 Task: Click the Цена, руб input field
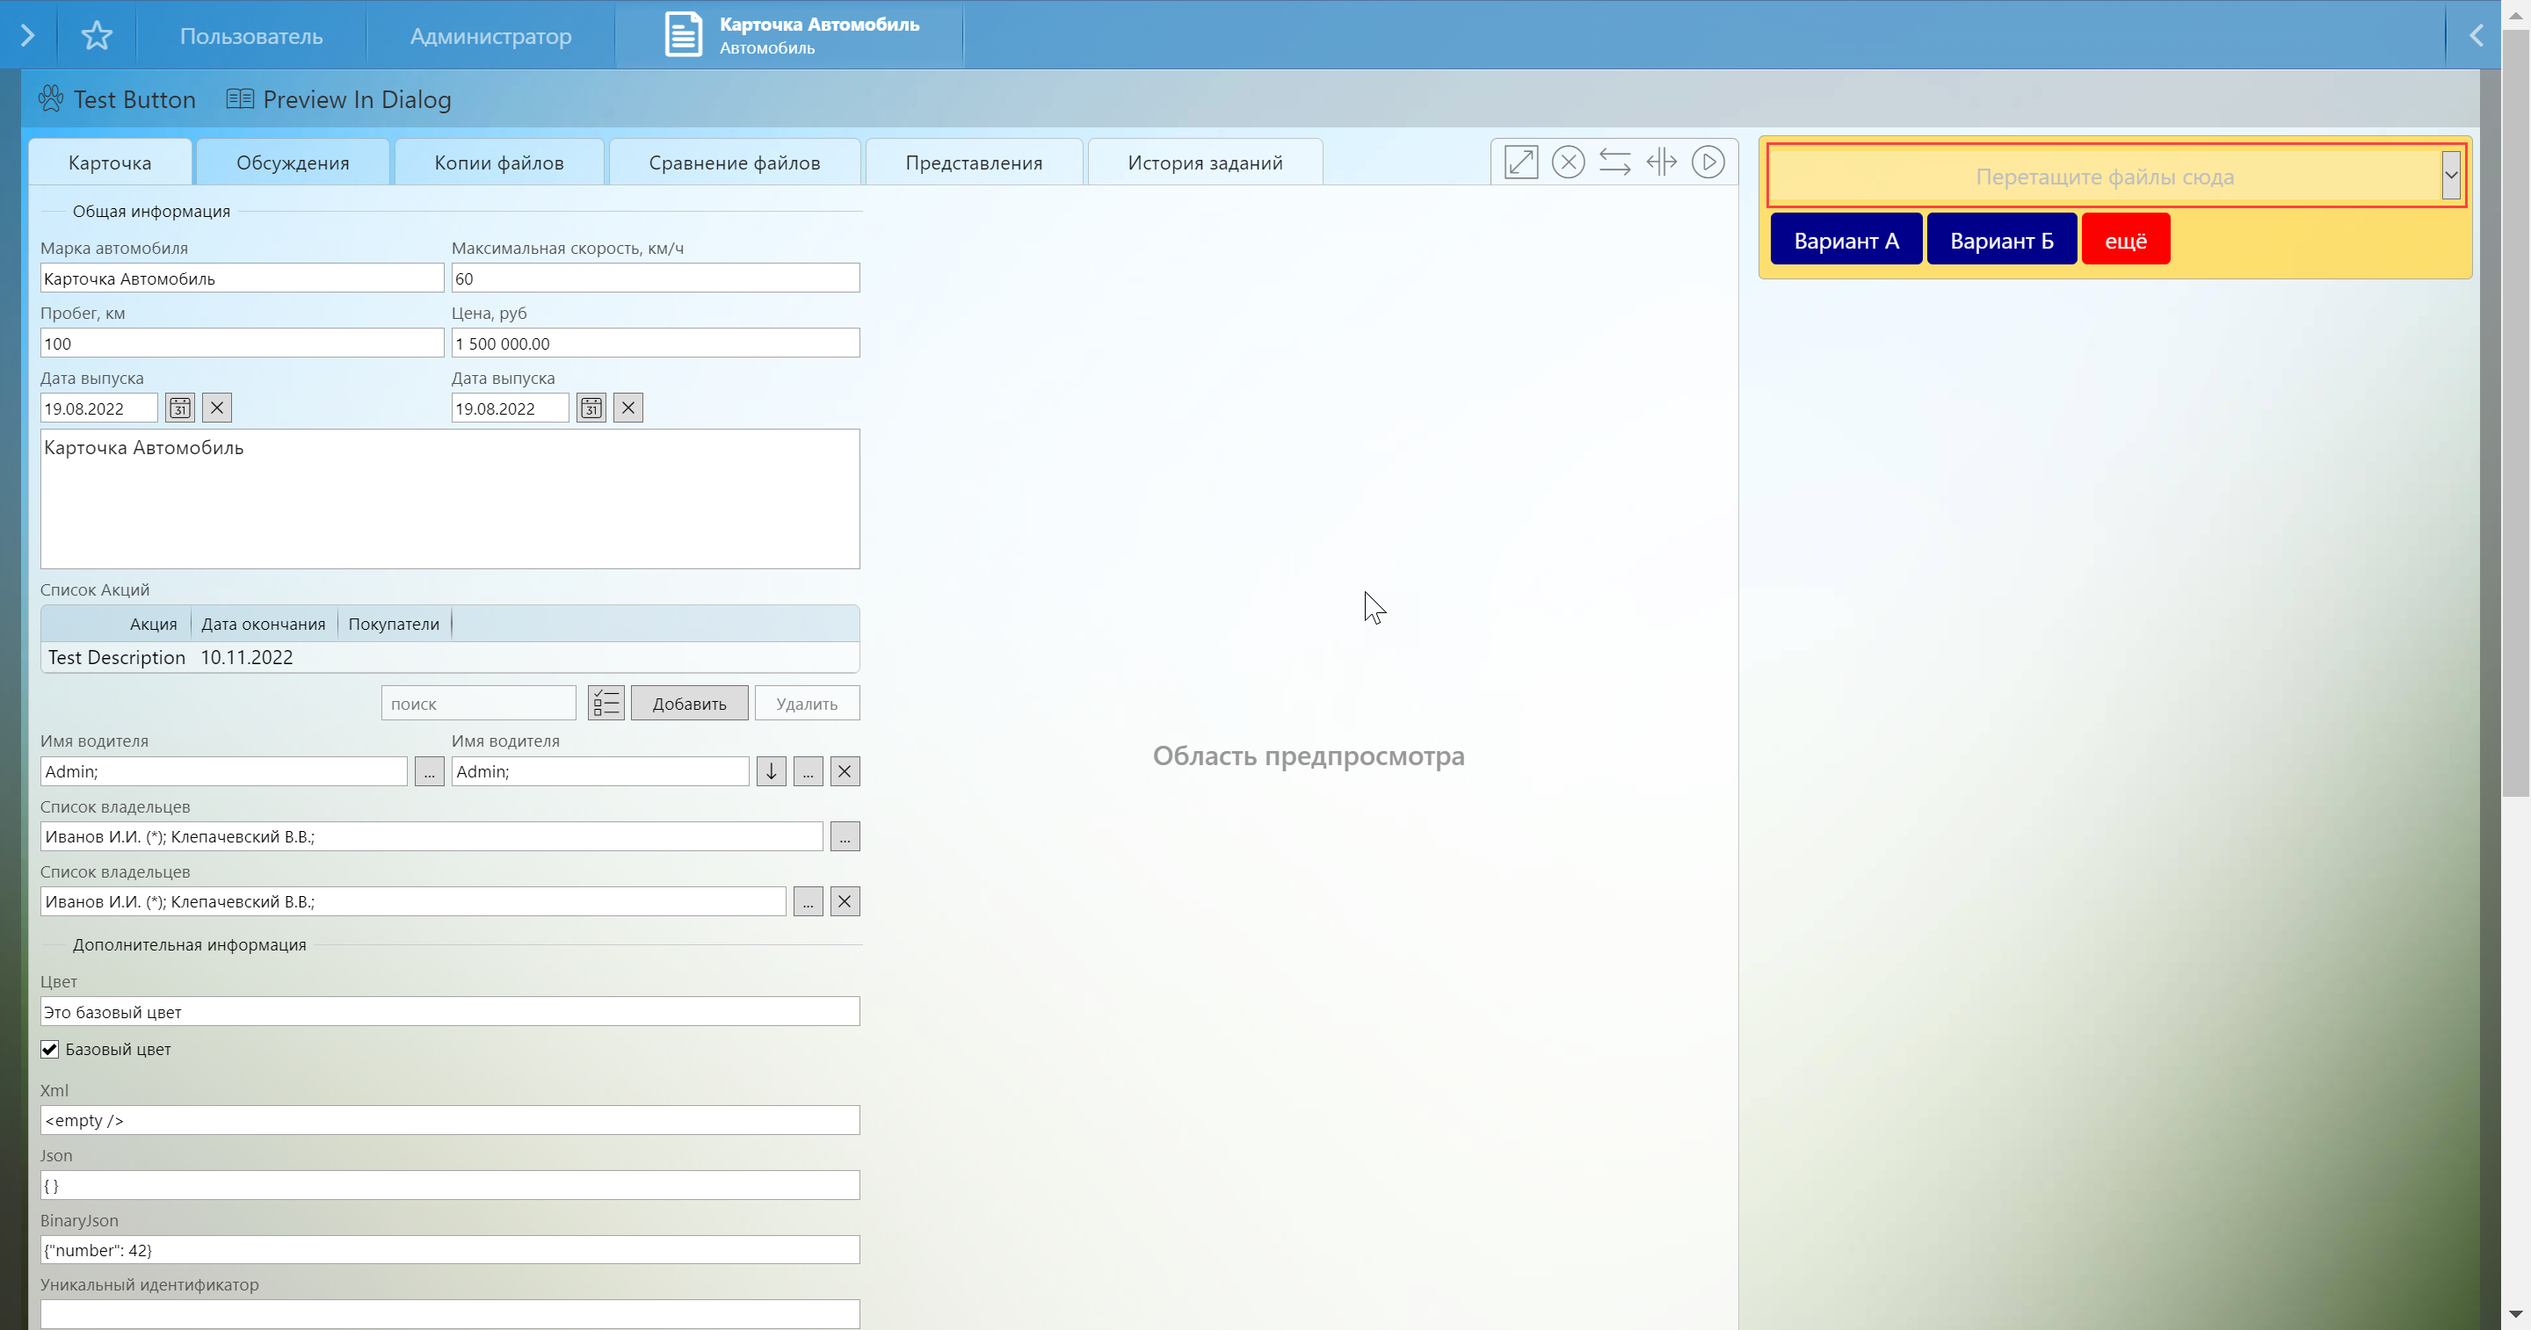point(656,343)
